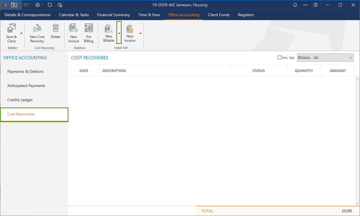This screenshot has height=216, width=360.
Task: Sort by the Date column header
Action: (84, 71)
